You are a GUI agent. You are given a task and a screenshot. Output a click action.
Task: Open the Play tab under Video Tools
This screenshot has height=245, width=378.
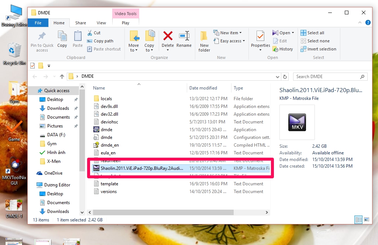126,23
